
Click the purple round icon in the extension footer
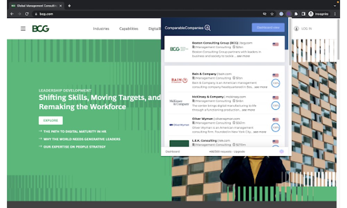pyautogui.click(x=281, y=151)
